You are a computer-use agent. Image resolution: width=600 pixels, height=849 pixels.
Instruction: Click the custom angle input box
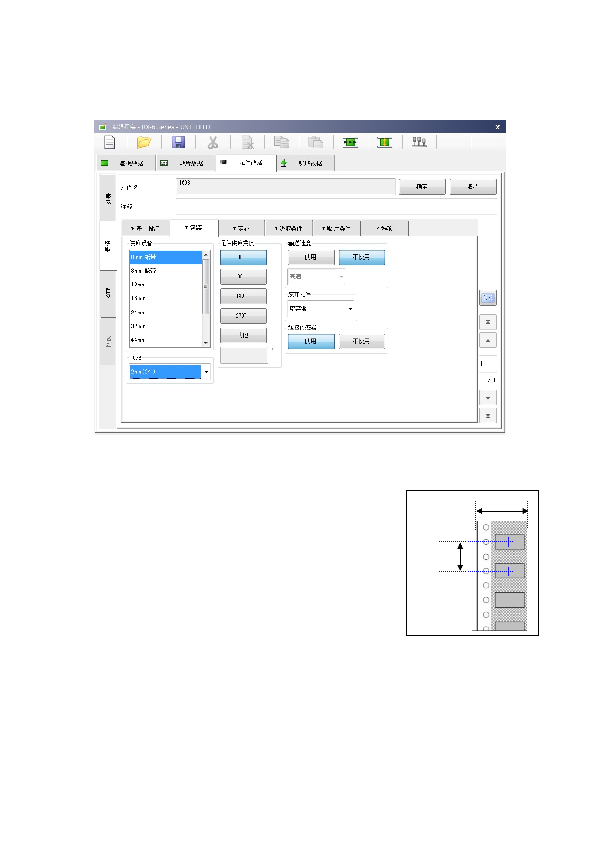244,355
